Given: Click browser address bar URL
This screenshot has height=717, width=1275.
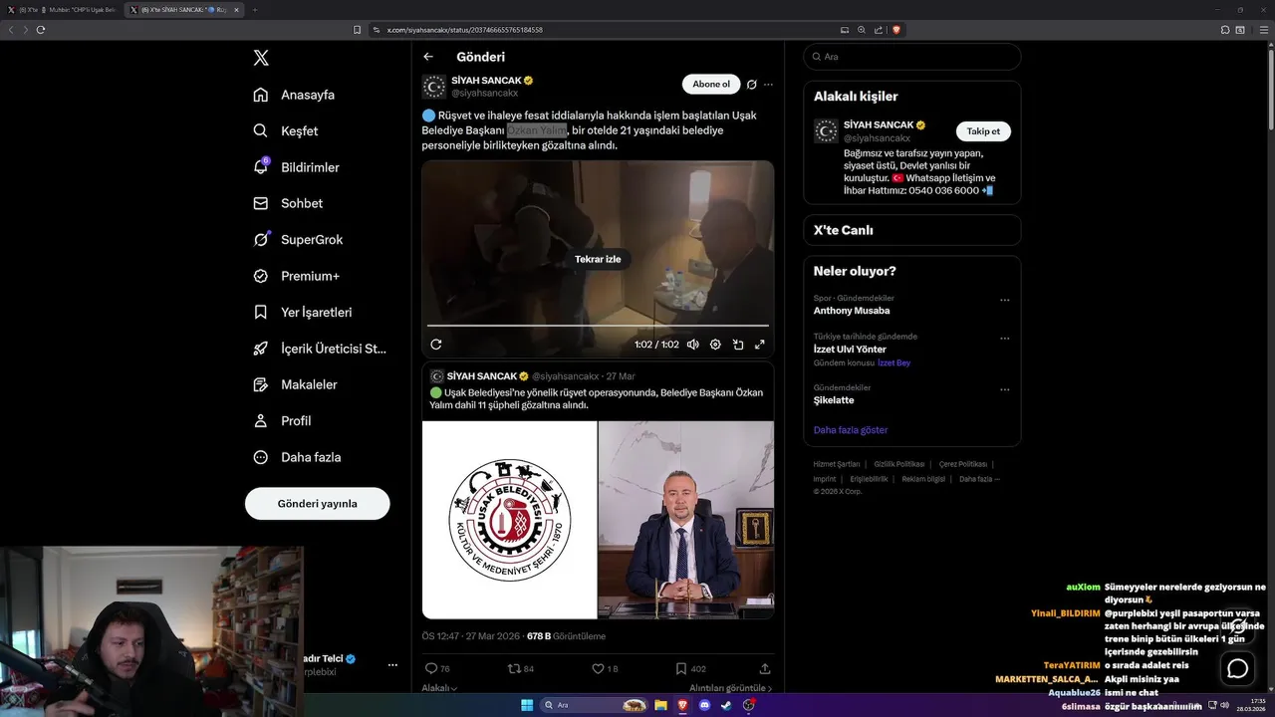Looking at the screenshot, I should [x=465, y=30].
